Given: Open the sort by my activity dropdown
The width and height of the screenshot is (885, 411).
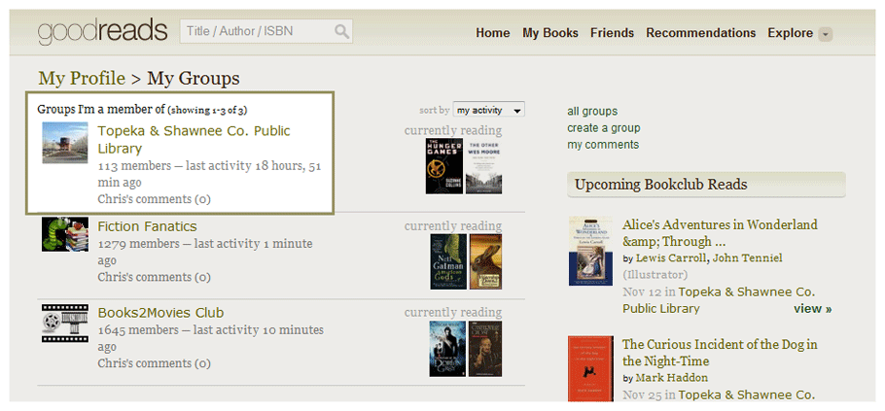Looking at the screenshot, I should coord(489,110).
